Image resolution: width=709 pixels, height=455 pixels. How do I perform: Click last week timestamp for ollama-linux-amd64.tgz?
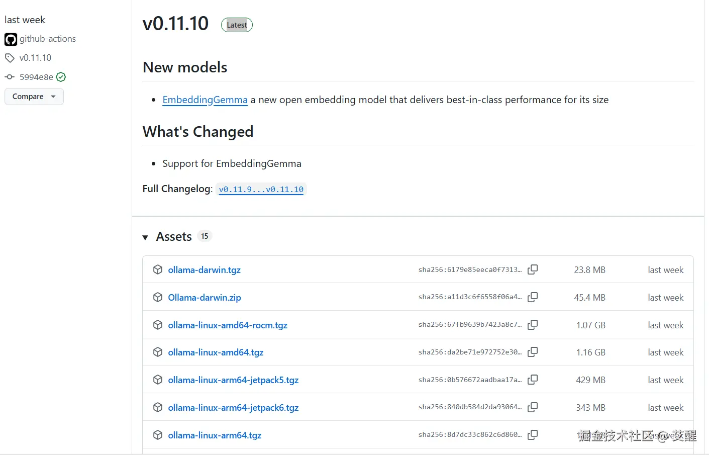[665, 352]
